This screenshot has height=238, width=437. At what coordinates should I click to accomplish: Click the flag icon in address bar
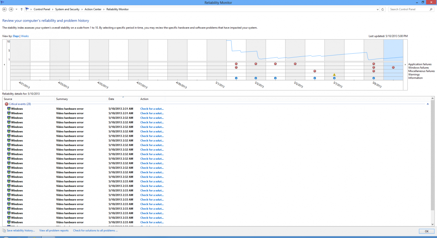27,9
